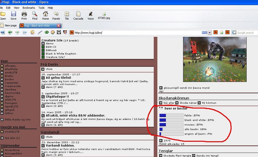Print the current page
The width and height of the screenshot is (258, 157).
tap(24, 16)
